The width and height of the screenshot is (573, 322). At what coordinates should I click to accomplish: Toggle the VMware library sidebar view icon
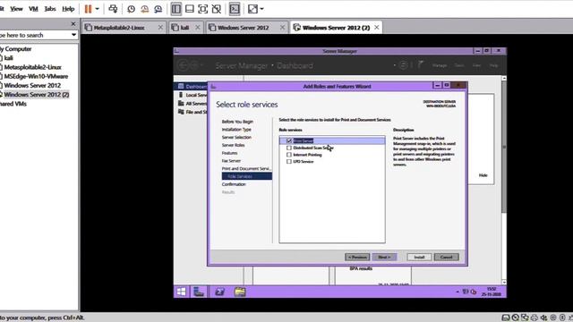pyautogui.click(x=176, y=9)
